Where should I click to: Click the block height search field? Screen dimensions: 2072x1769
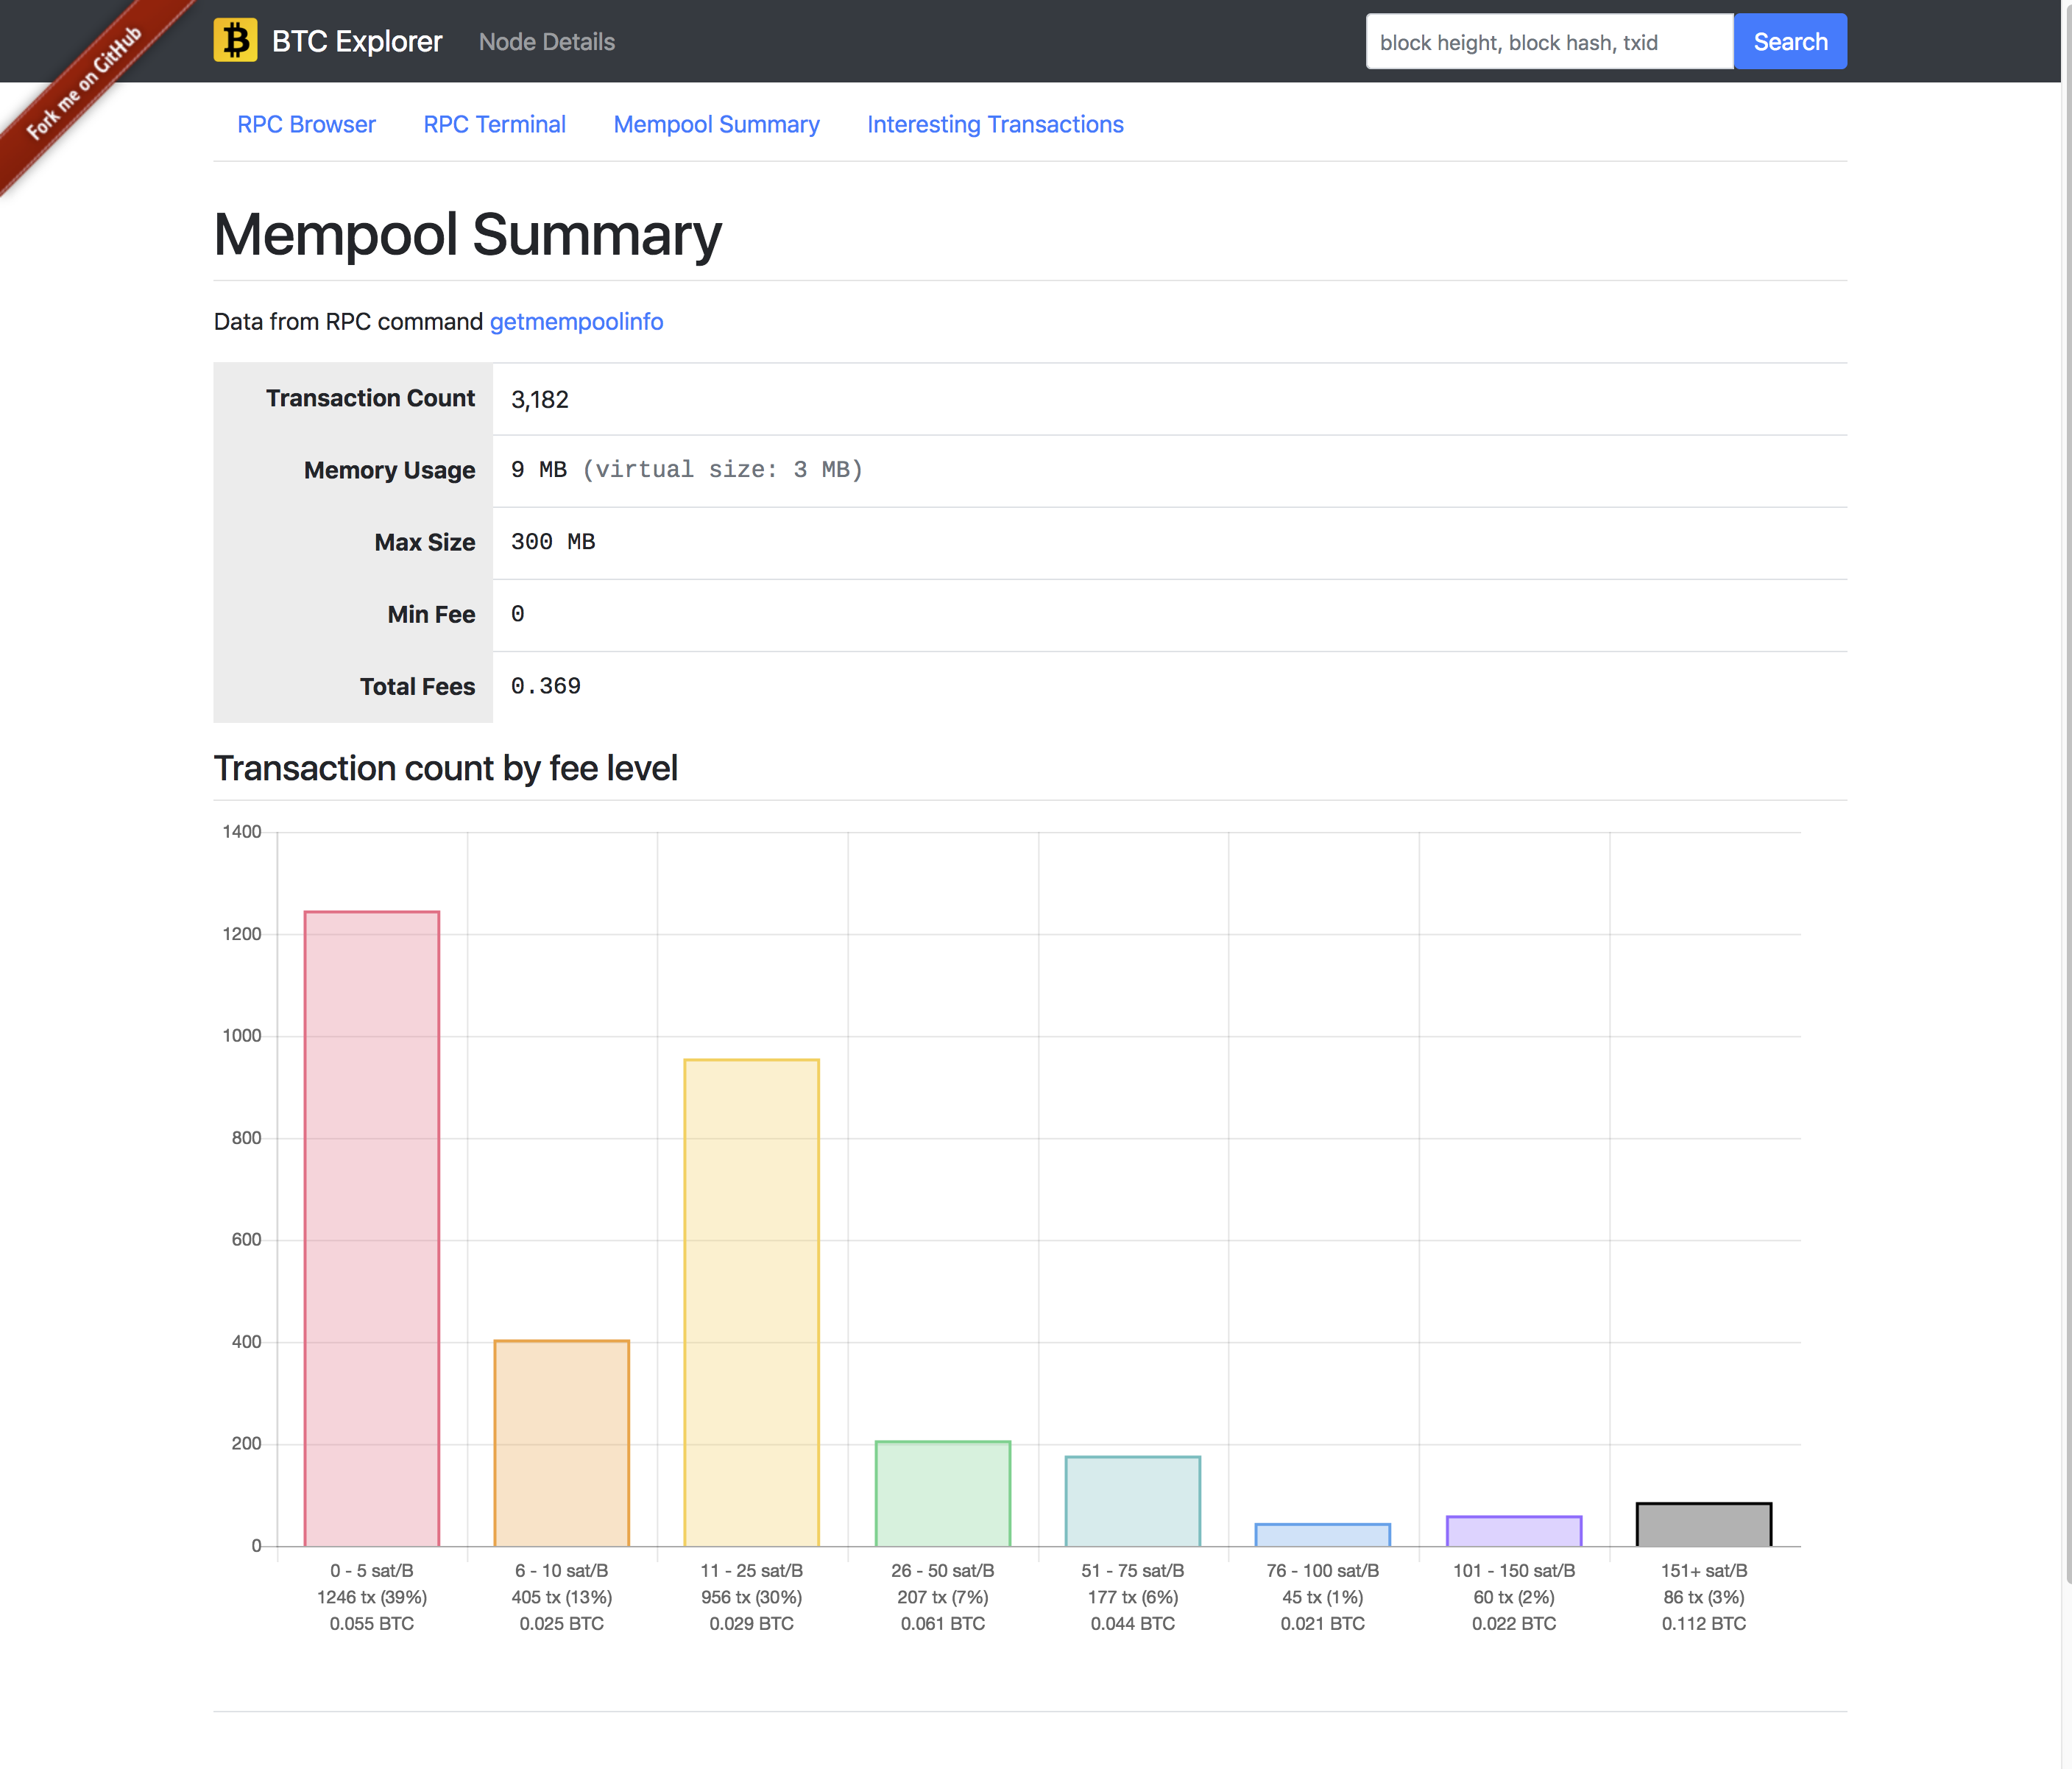pos(1548,42)
